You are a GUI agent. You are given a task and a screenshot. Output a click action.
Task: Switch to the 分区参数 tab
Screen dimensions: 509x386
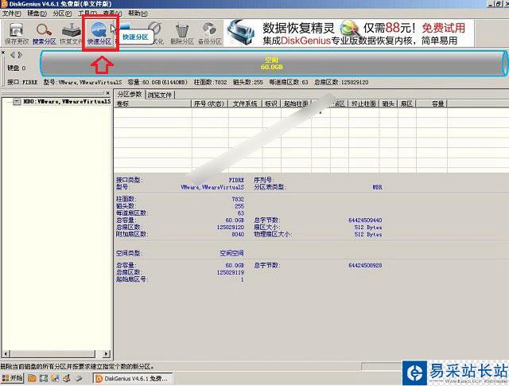coord(130,94)
